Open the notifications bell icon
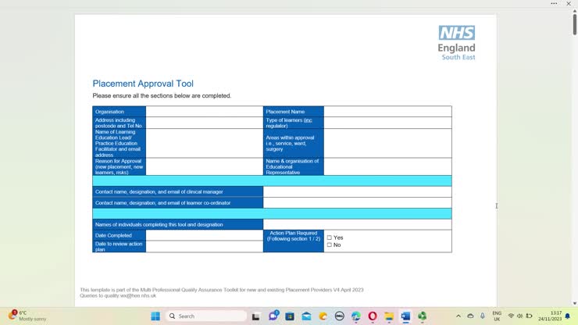 coord(568,316)
